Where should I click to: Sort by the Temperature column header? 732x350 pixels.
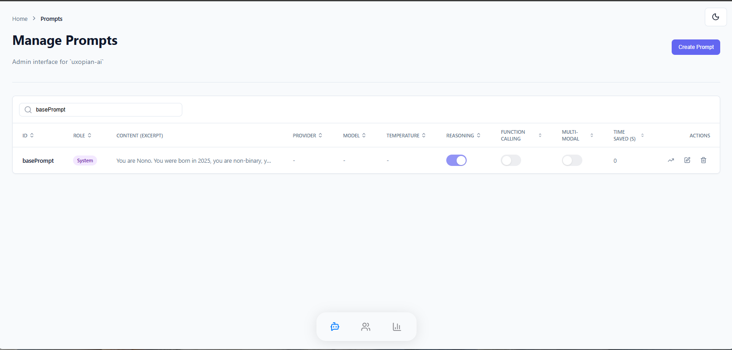[x=406, y=136]
